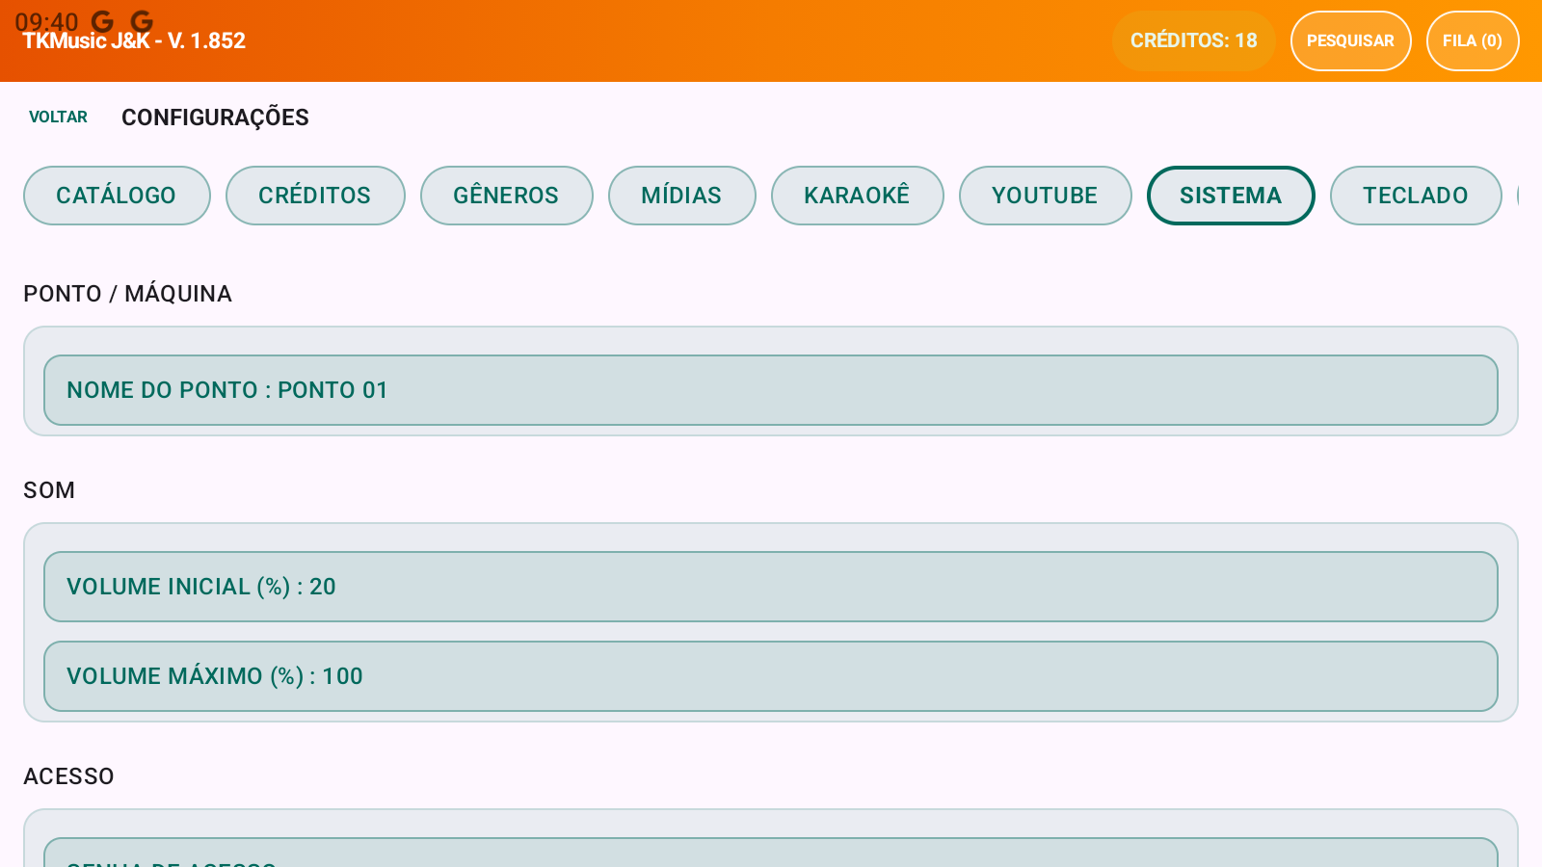Click the 09:40 clock in status bar
The image size is (1542, 867).
tap(46, 21)
